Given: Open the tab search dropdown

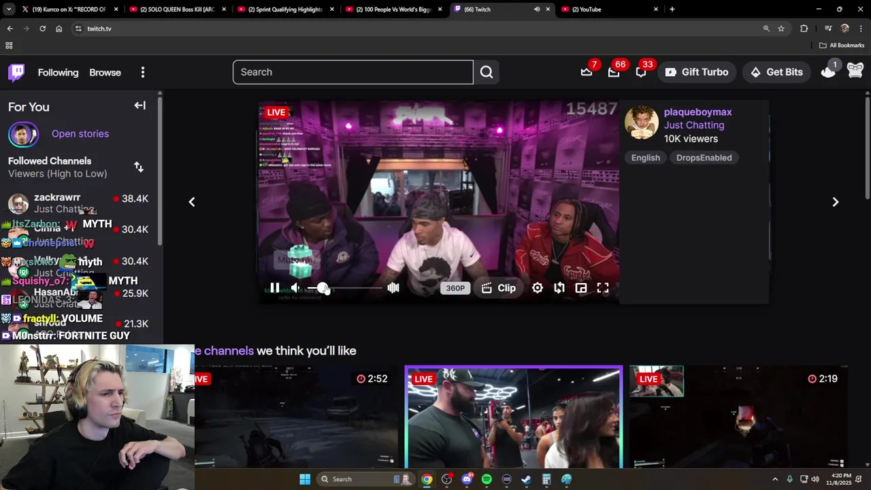Looking at the screenshot, I should tap(8, 10).
